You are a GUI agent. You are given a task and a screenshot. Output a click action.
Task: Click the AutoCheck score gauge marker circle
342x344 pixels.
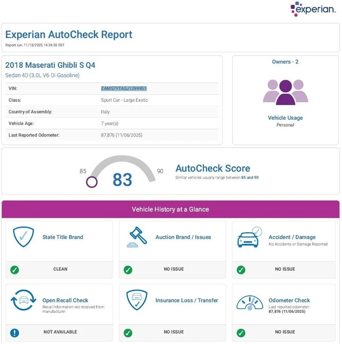pyautogui.click(x=92, y=182)
